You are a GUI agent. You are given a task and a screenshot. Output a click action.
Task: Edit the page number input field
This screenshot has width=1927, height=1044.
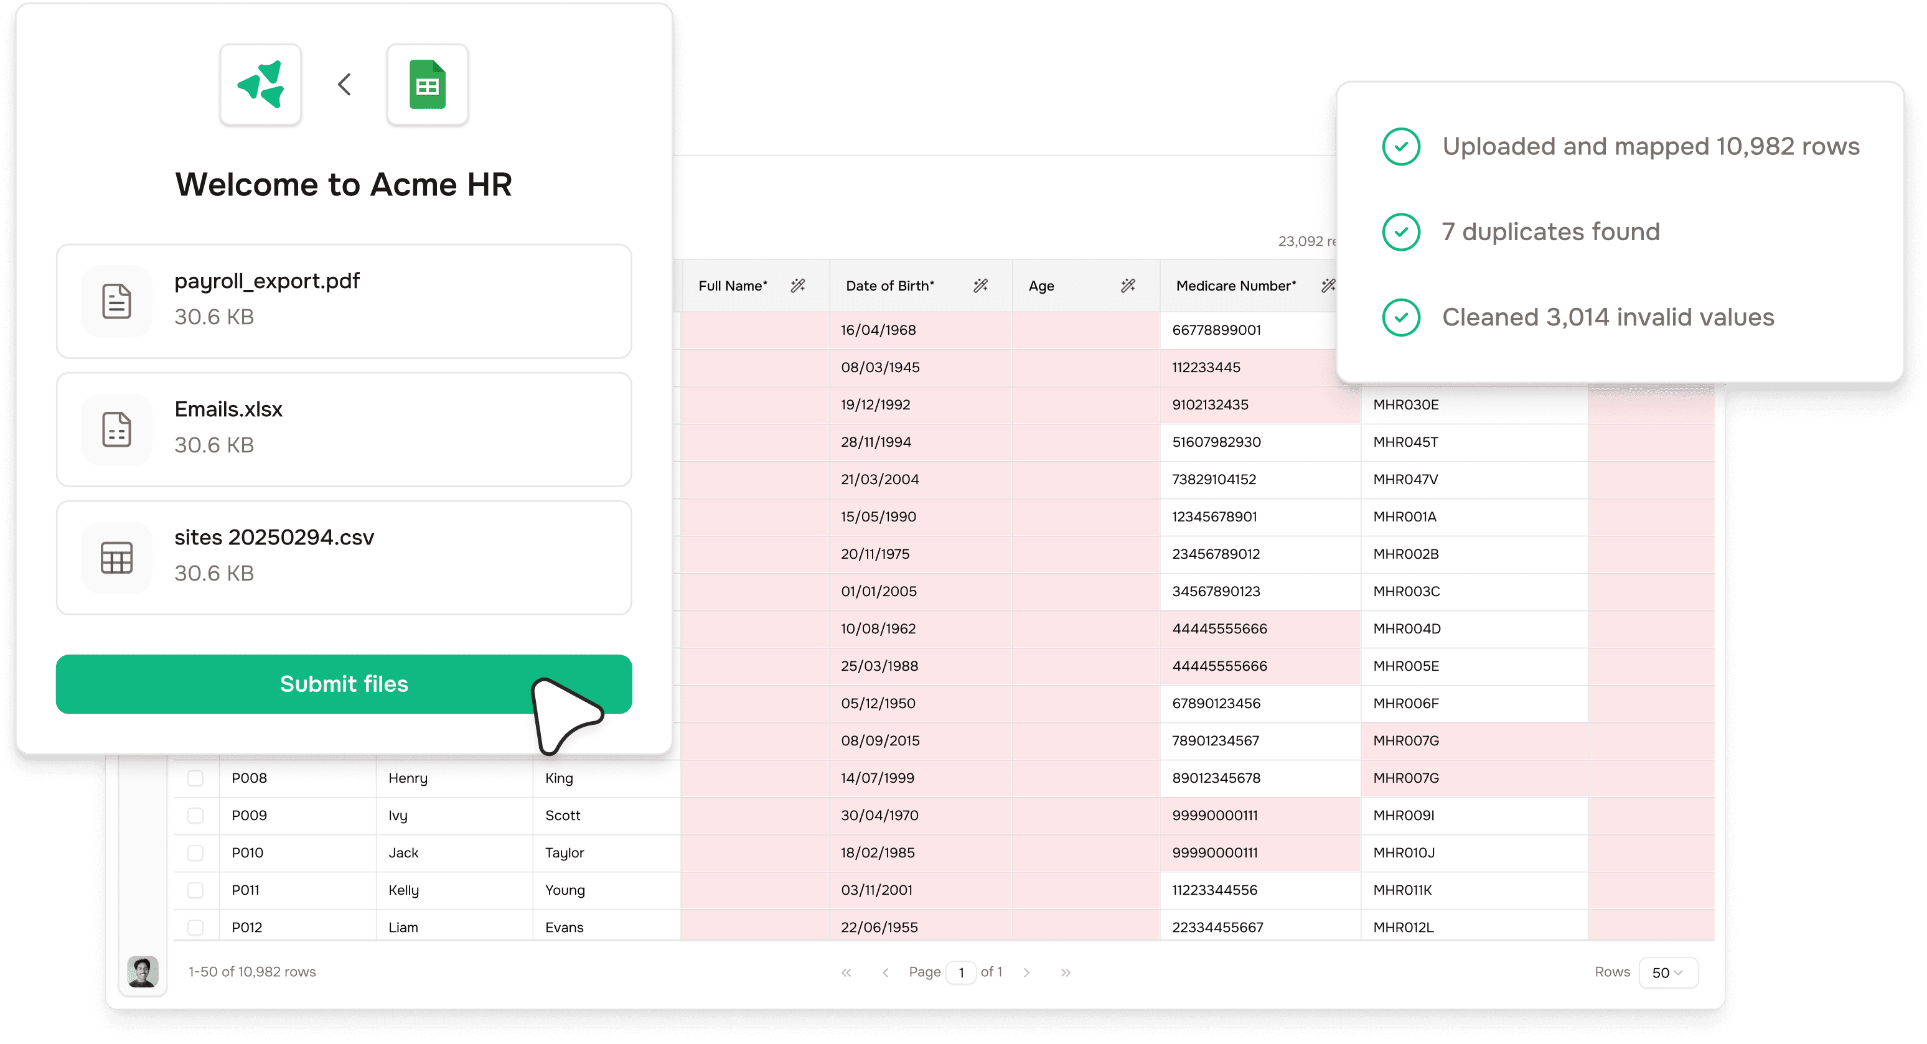tap(960, 972)
